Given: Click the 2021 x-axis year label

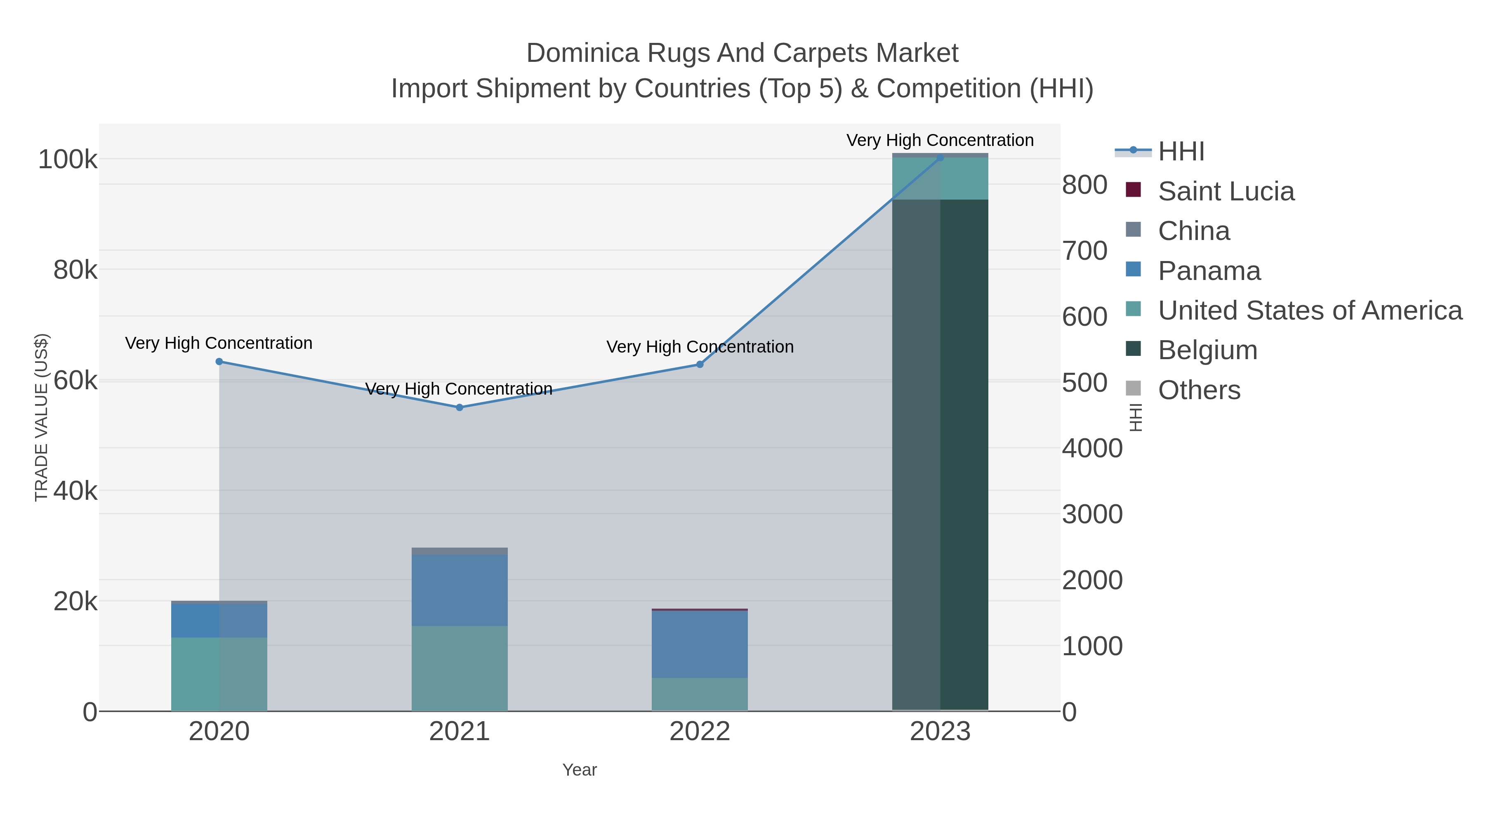Looking at the screenshot, I should tap(460, 732).
